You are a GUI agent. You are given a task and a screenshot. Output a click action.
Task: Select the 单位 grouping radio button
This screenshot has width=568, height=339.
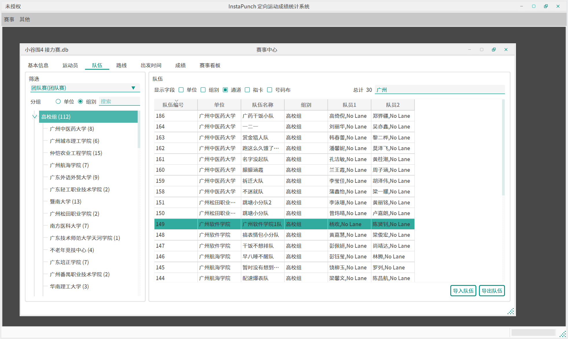pos(58,102)
